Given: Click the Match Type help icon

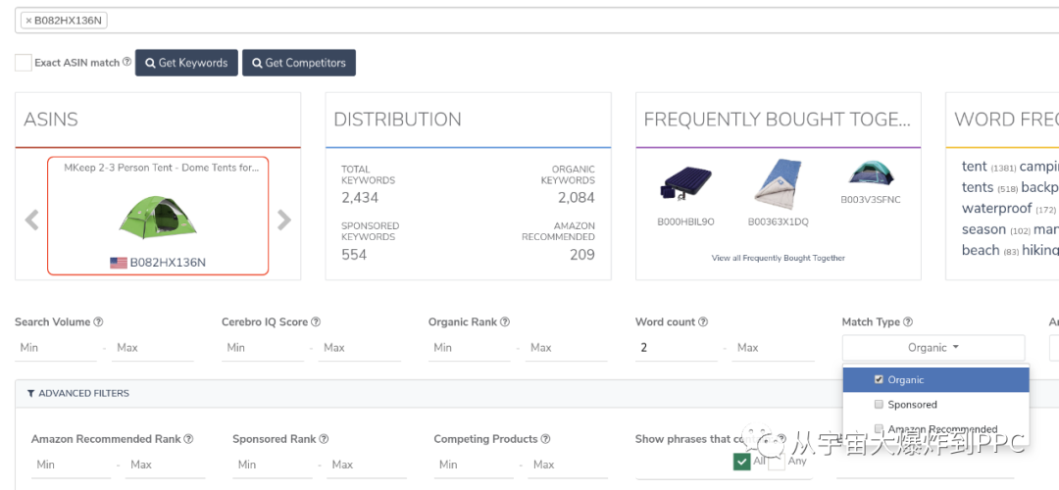Looking at the screenshot, I should (x=908, y=322).
